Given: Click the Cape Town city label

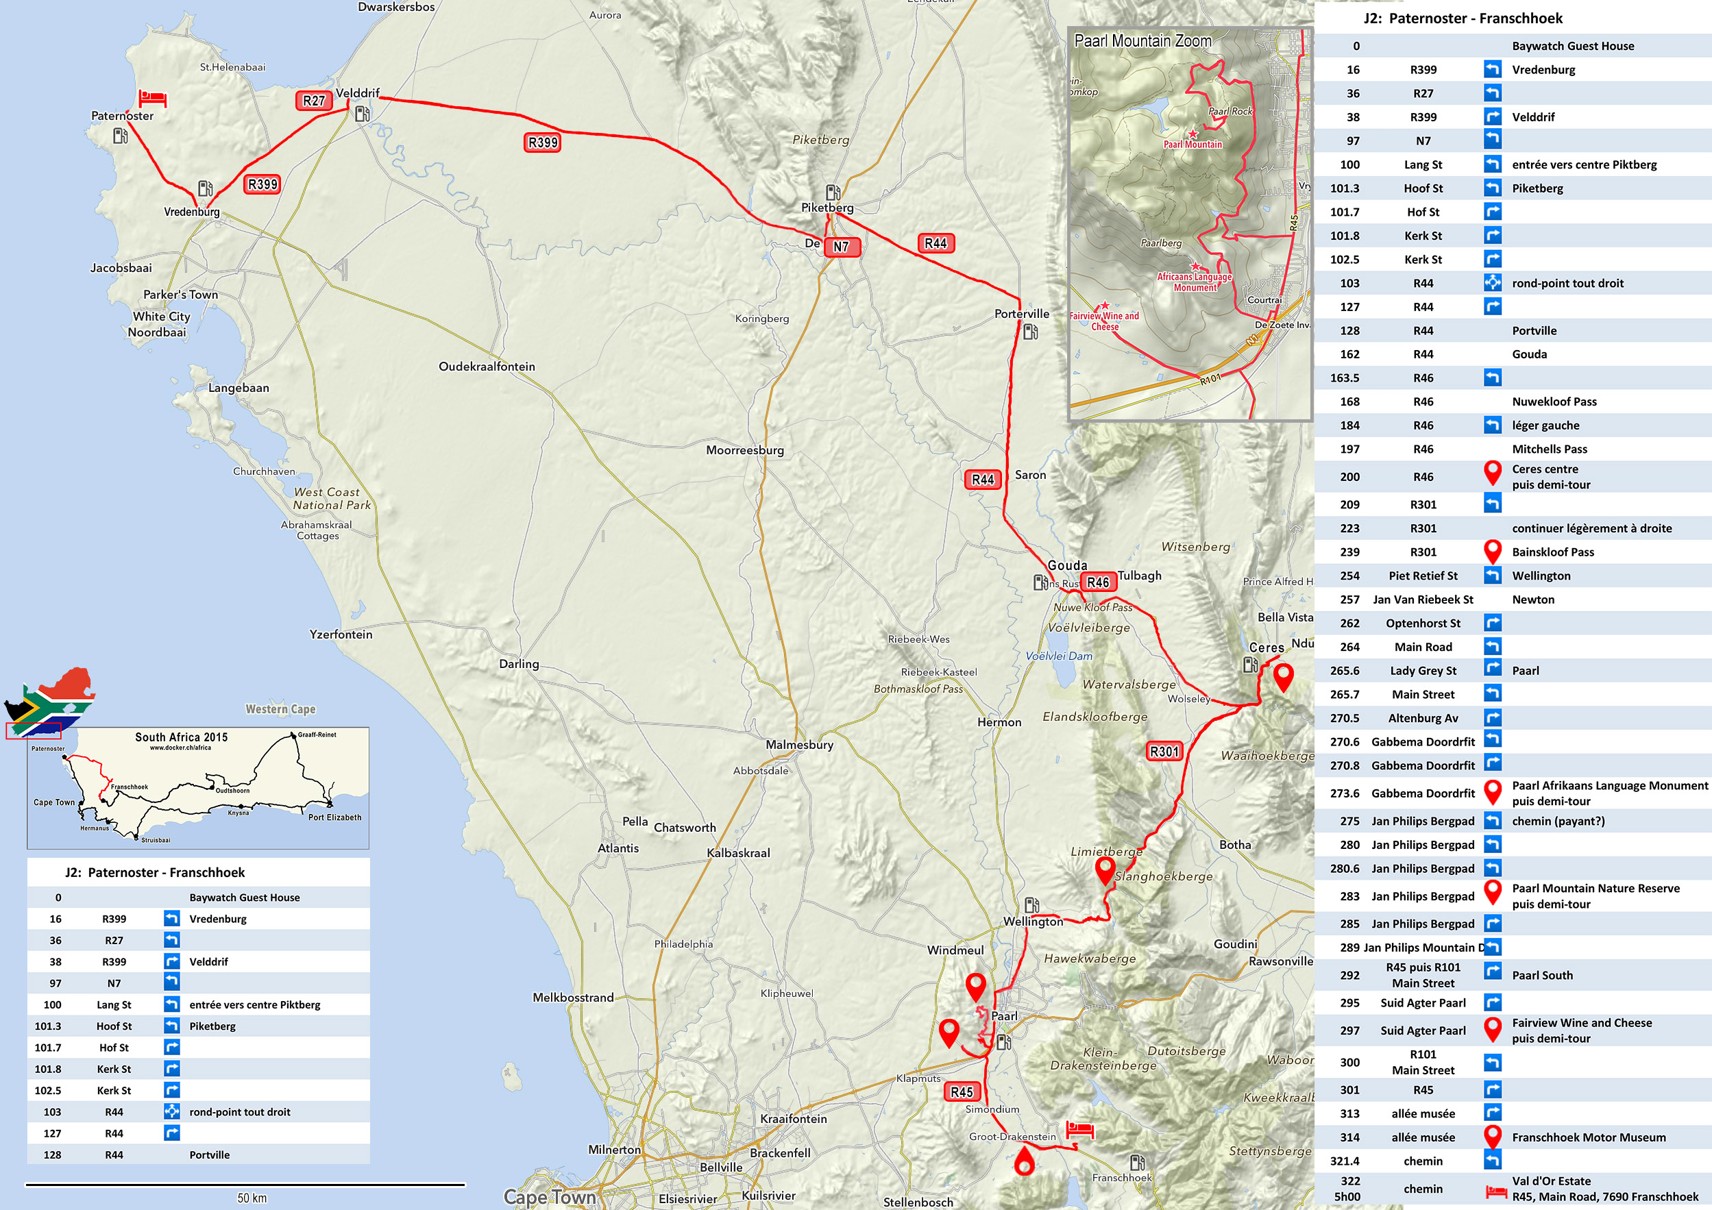Looking at the screenshot, I should pos(550,1196).
